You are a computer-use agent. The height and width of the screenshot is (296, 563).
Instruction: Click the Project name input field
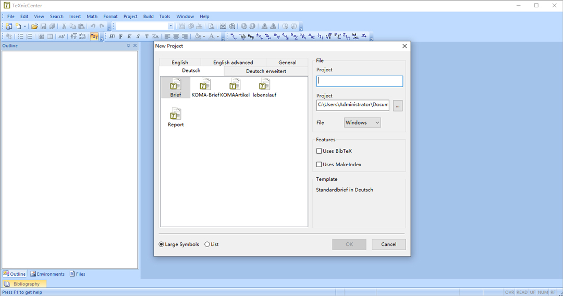[359, 81]
